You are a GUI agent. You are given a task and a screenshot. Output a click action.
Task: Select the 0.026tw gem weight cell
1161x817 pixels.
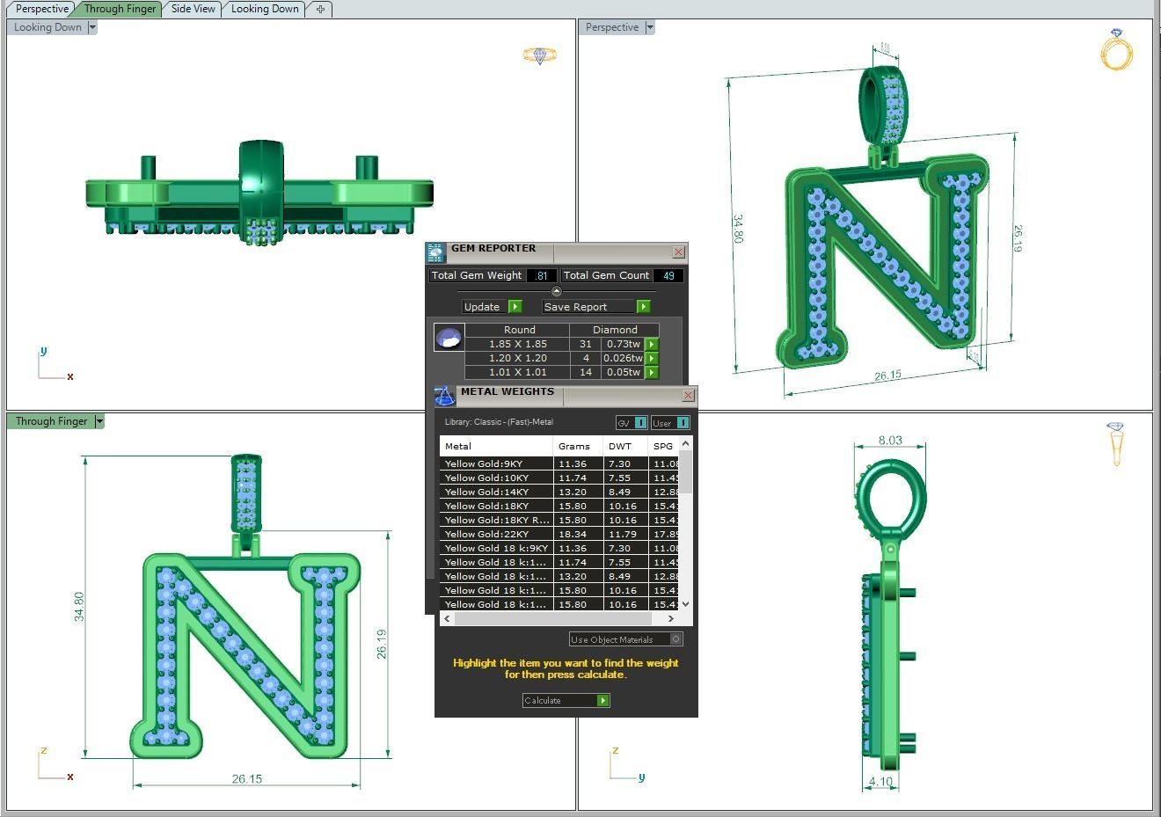click(x=624, y=358)
